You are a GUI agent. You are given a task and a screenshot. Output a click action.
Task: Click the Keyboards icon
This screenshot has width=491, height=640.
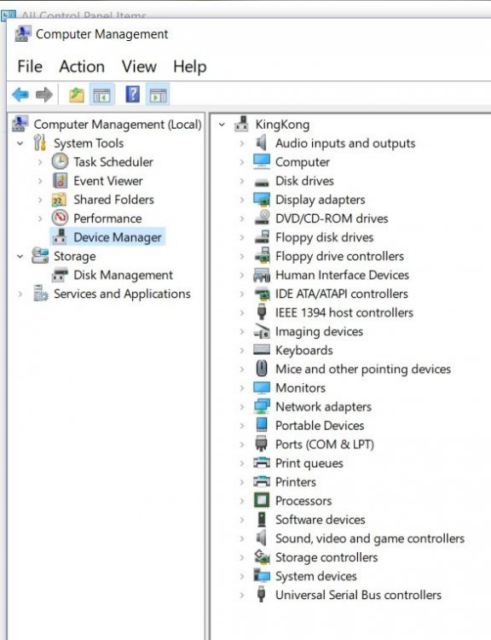tap(262, 349)
